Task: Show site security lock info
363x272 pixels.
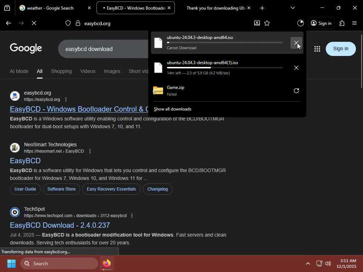Action: pyautogui.click(x=78, y=23)
